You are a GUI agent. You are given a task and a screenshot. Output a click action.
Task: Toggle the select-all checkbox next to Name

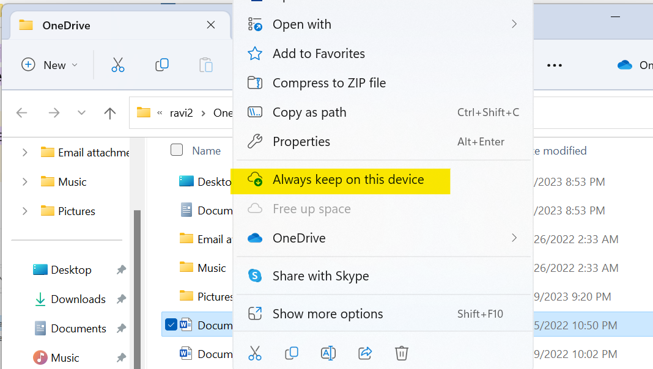pos(177,150)
